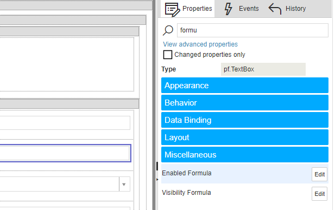Edit the Visibility Formula

319,194
